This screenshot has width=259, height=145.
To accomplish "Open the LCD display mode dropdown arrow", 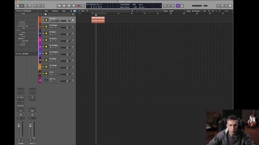I will tap(161, 6).
